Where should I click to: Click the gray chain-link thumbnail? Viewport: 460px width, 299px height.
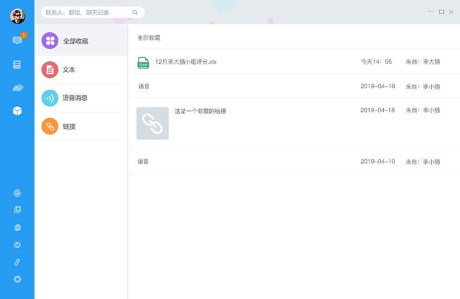[x=152, y=123]
